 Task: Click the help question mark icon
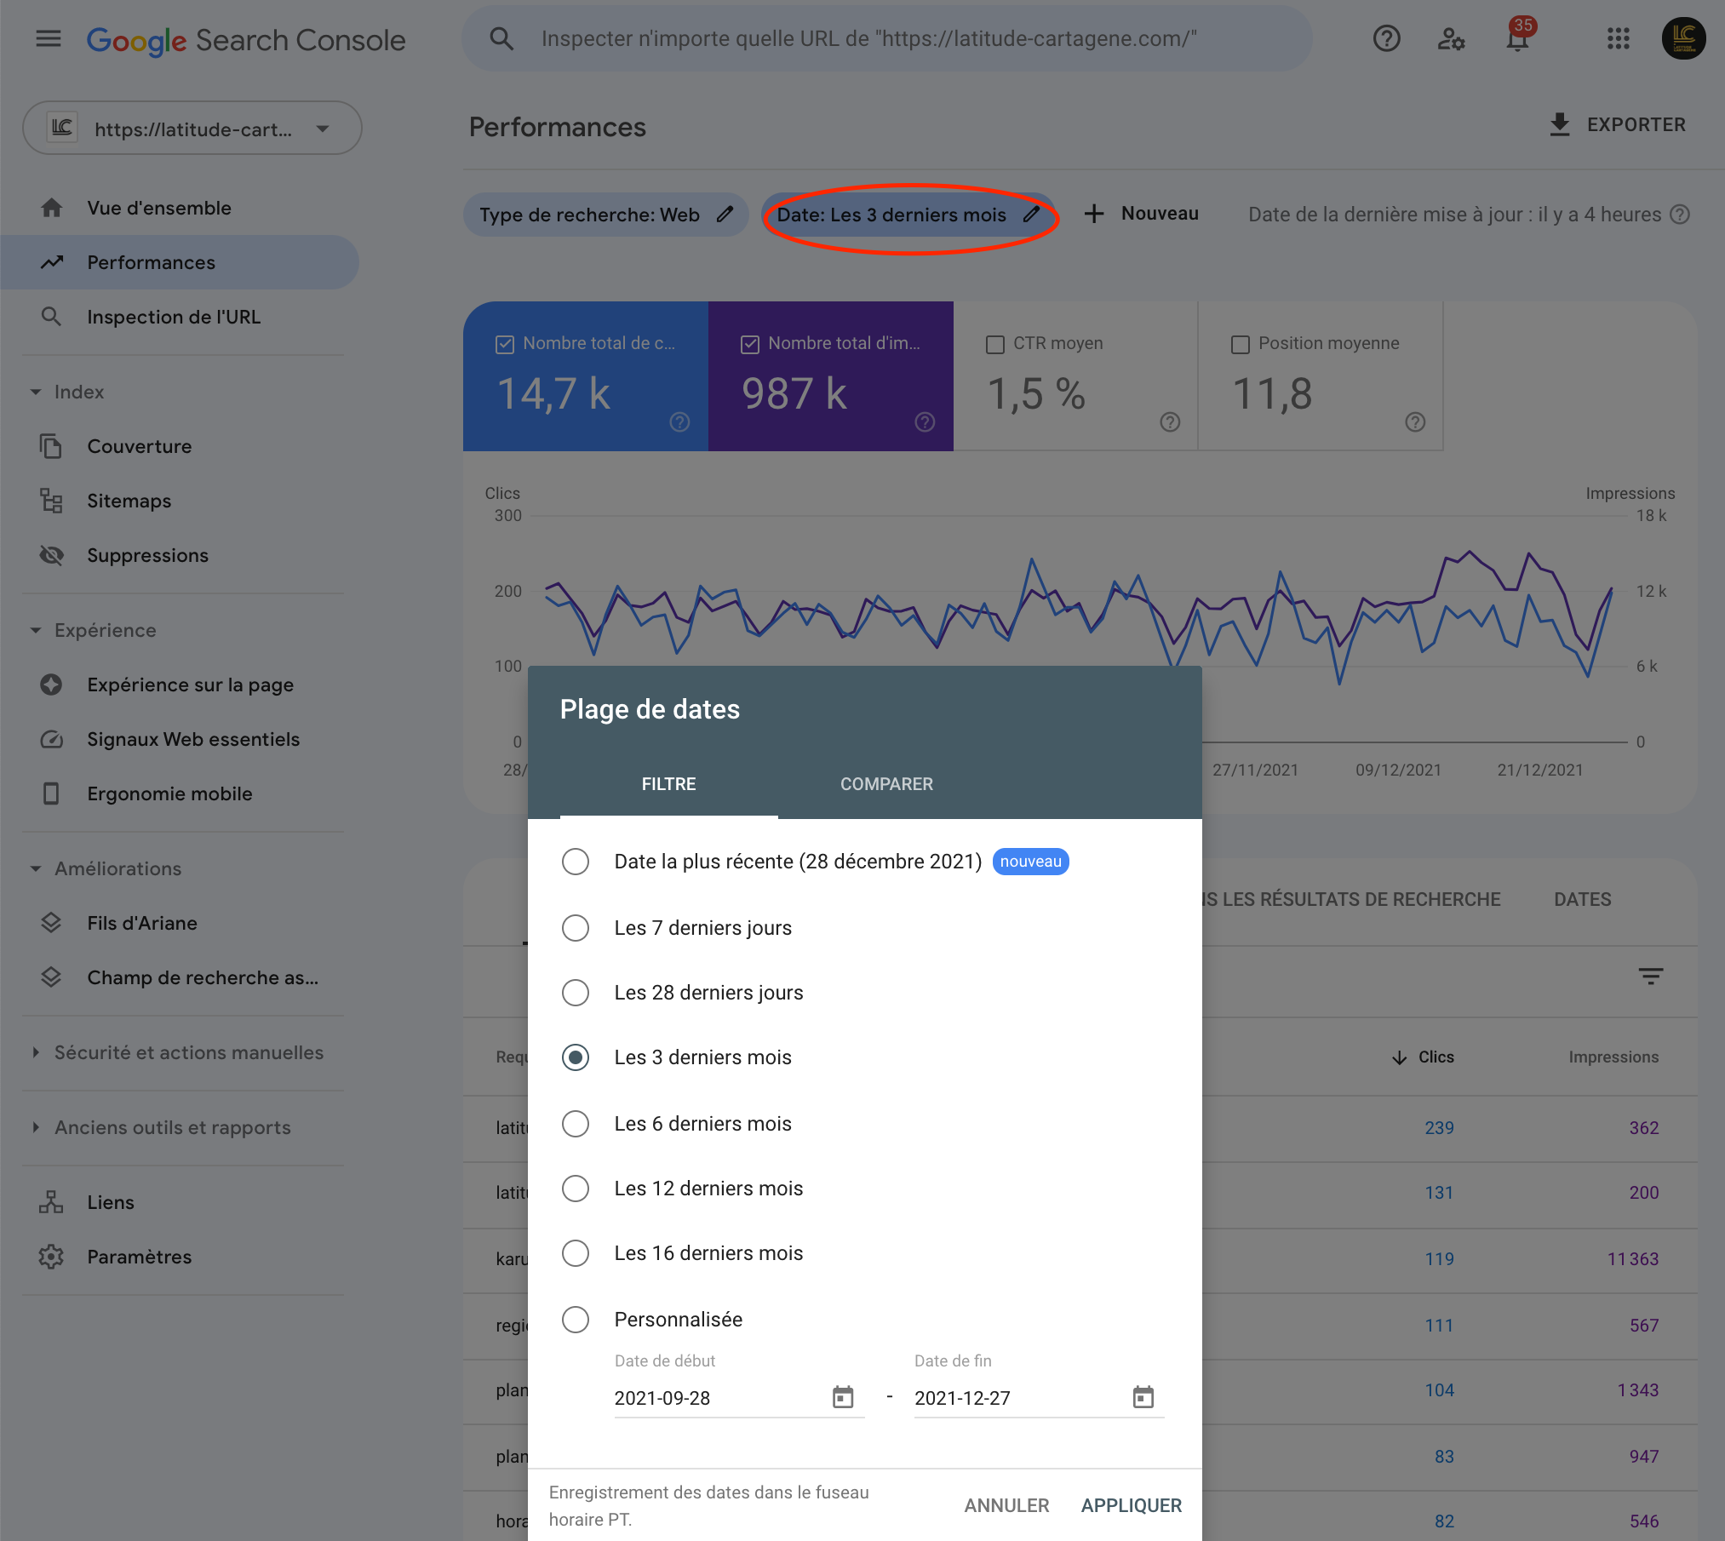coord(1386,38)
